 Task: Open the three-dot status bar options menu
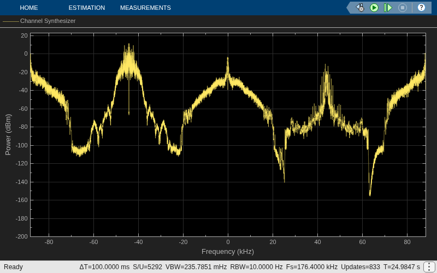[x=429, y=267]
